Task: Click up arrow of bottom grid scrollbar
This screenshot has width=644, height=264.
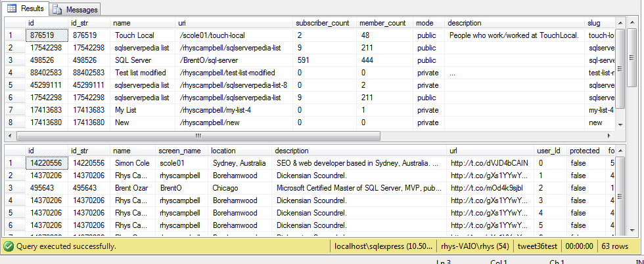Action: click(x=620, y=150)
